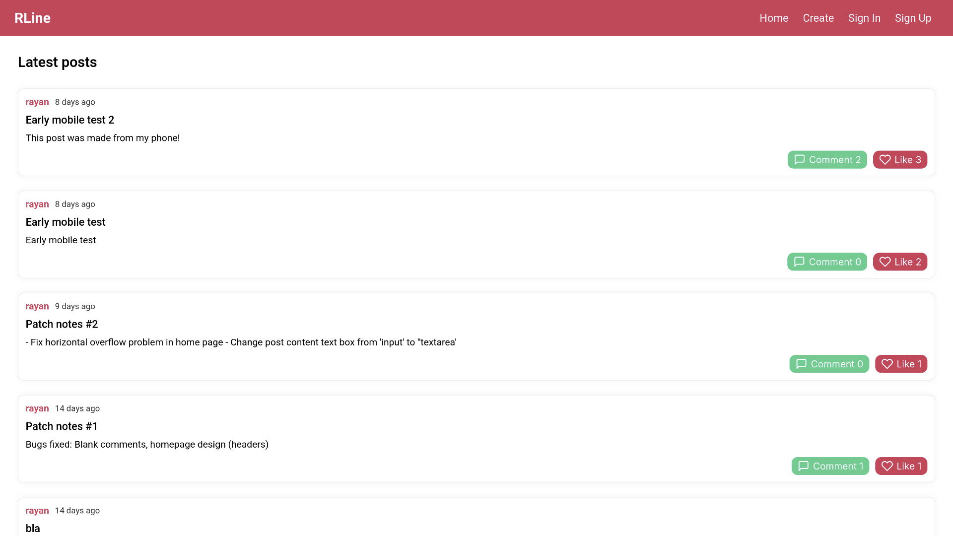This screenshot has height=536, width=953.
Task: Click the heart icon on 'Early mobile test 2' post
Action: pyautogui.click(x=885, y=160)
